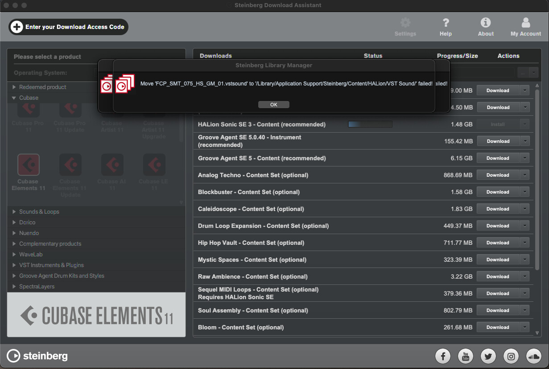Open Steinberg Instagram icon
Viewport: 549px width, 369px height.
click(511, 356)
